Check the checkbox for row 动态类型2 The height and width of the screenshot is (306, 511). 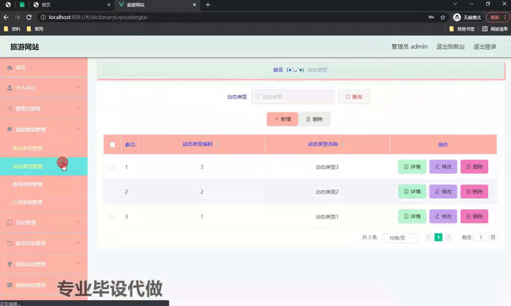coord(112,192)
